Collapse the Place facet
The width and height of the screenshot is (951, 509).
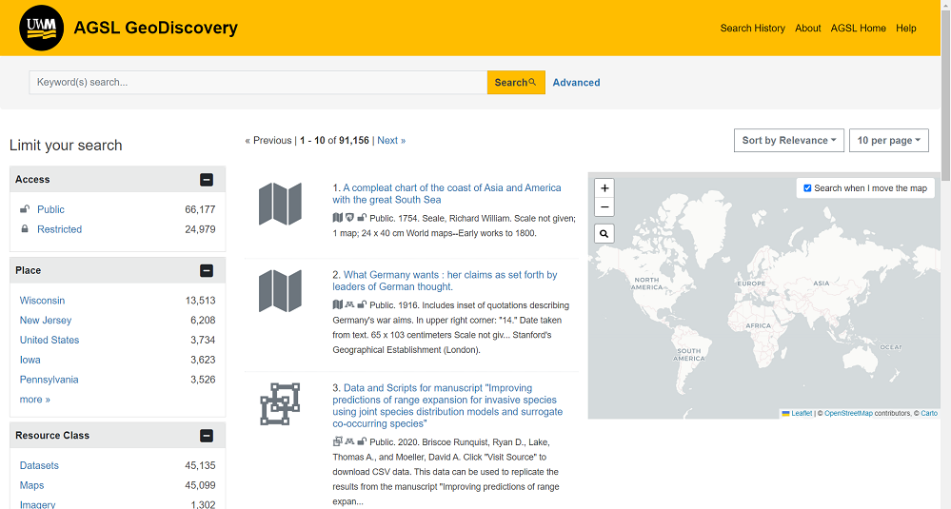tap(207, 270)
